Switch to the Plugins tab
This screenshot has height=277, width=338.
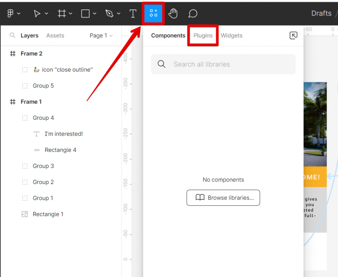tap(203, 35)
